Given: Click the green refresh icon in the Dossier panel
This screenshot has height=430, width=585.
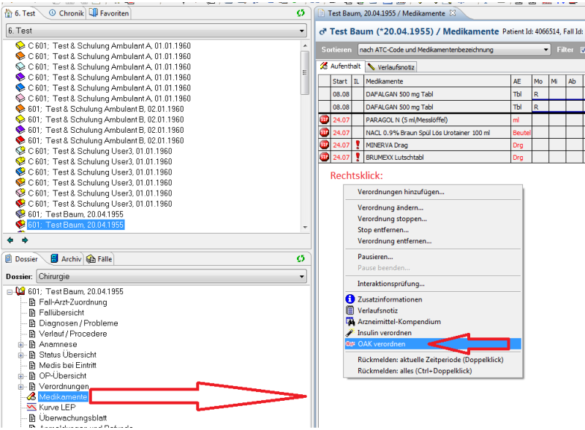Looking at the screenshot, I should pos(301,258).
